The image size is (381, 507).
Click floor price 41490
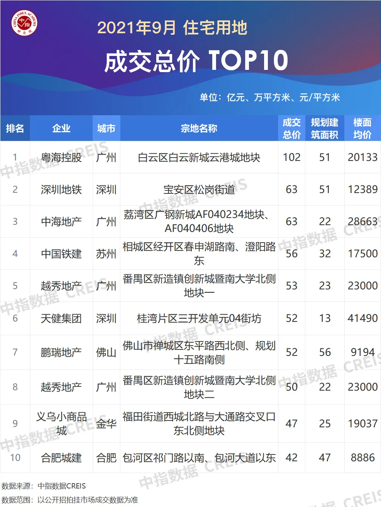(x=362, y=318)
